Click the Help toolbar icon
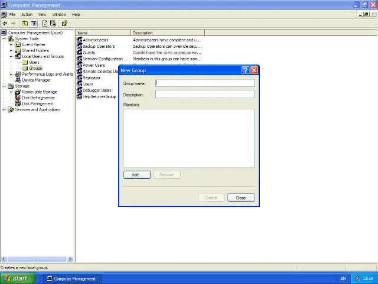This screenshot has height=284, width=378. (64, 24)
